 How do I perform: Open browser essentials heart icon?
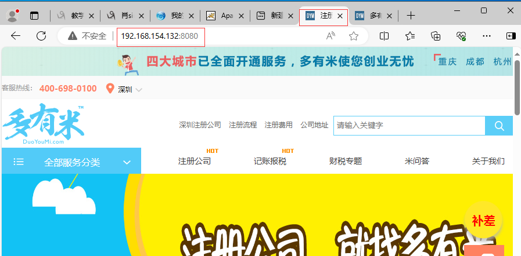[461, 36]
